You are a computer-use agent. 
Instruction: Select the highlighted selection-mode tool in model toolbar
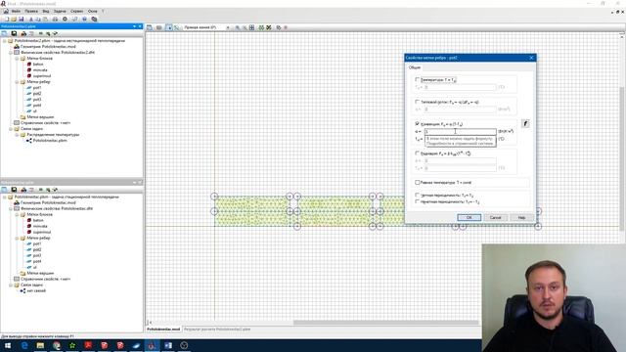click(x=169, y=27)
